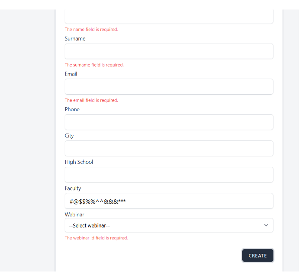This screenshot has height=272, width=301.
Task: Click the Phone label
Action: pos(72,109)
